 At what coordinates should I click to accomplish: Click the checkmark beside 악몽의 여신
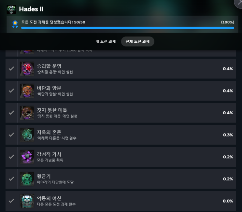click(11, 201)
